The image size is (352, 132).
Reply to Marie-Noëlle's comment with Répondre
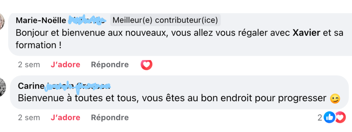tap(110, 65)
